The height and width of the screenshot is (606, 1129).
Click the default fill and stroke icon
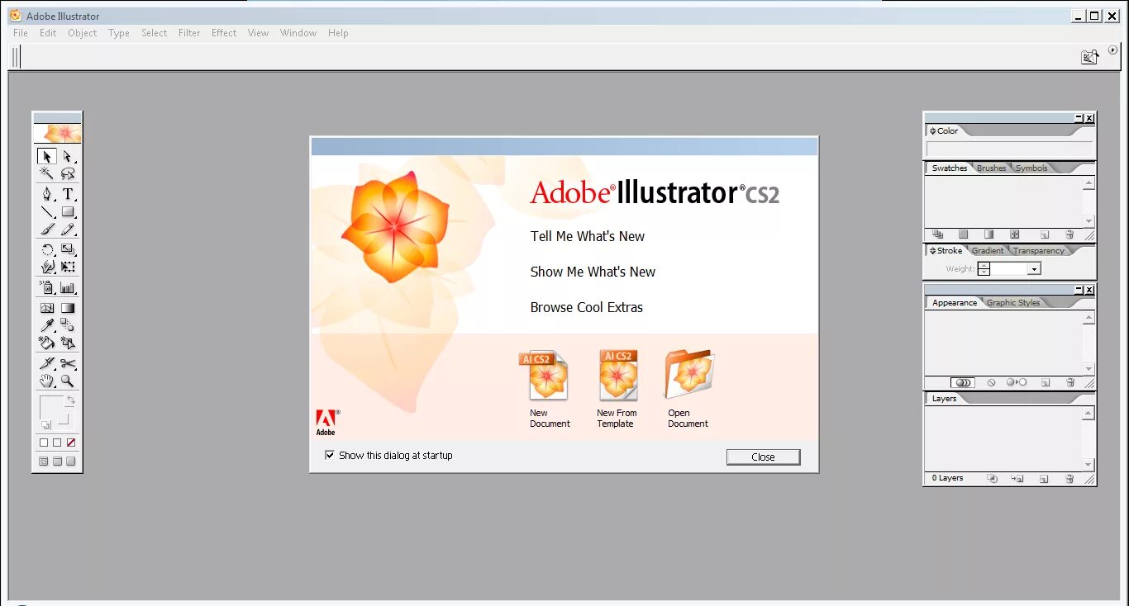pos(46,425)
